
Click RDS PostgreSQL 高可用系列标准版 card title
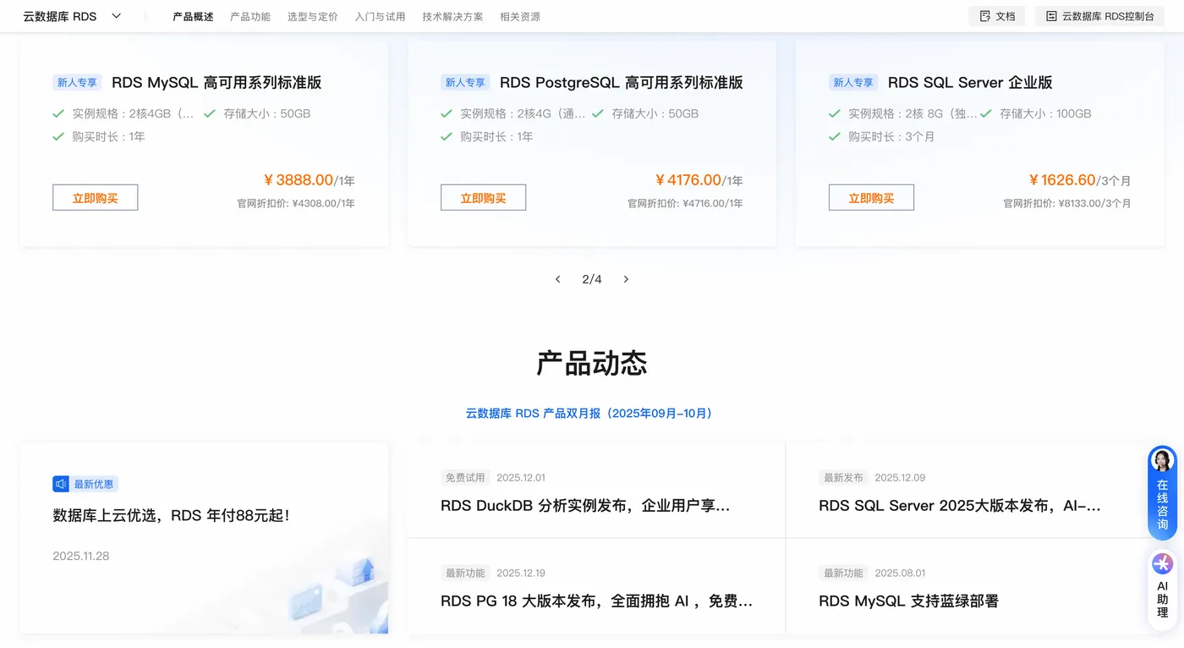622,83
